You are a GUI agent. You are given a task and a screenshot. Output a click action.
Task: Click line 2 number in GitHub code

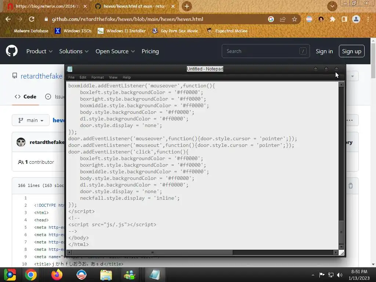[x=25, y=205]
